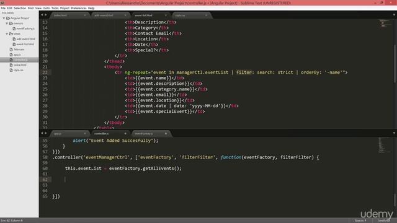The image size is (397, 223).
Task: Open event-list.html in the sidebar
Action: click(25, 44)
